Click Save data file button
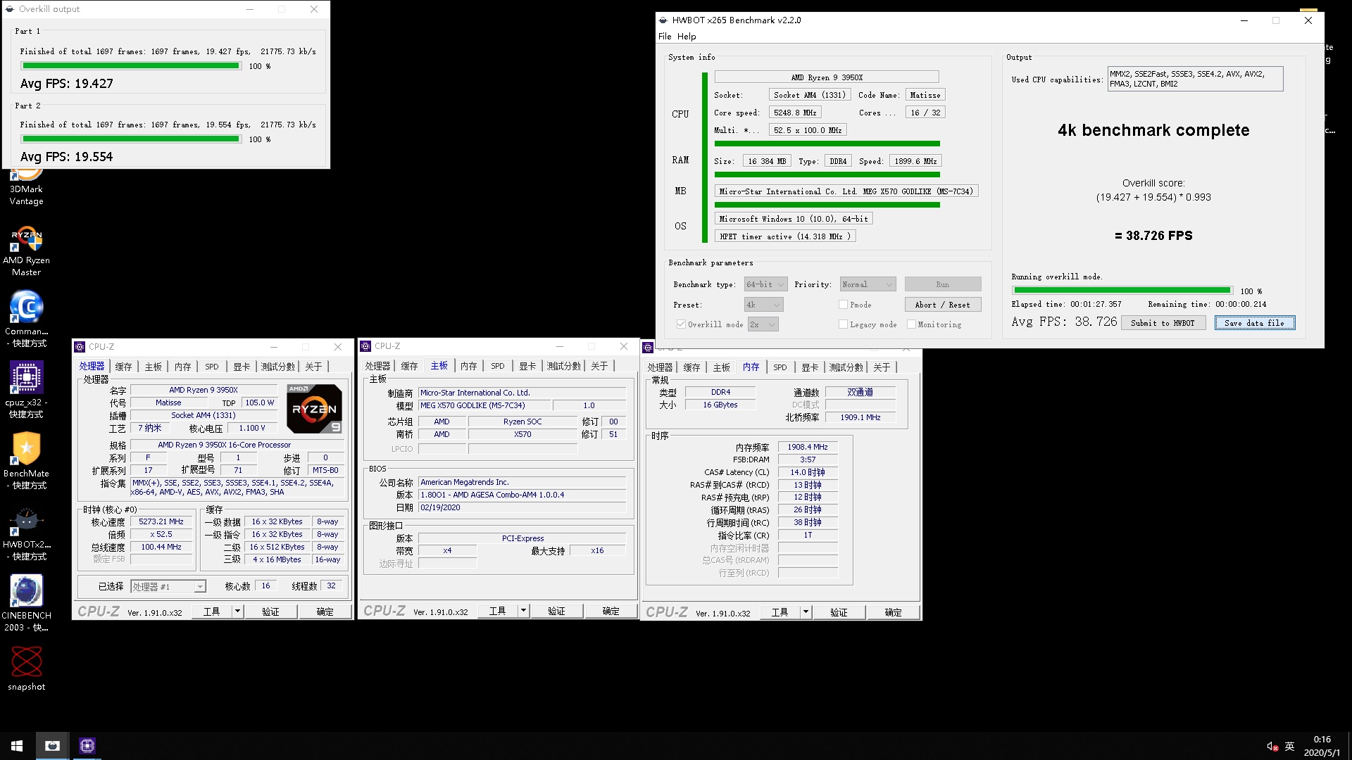This screenshot has width=1352, height=760. point(1254,323)
